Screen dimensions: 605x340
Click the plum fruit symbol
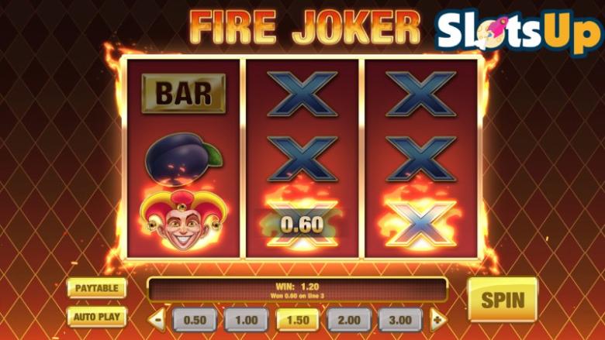pos(184,159)
